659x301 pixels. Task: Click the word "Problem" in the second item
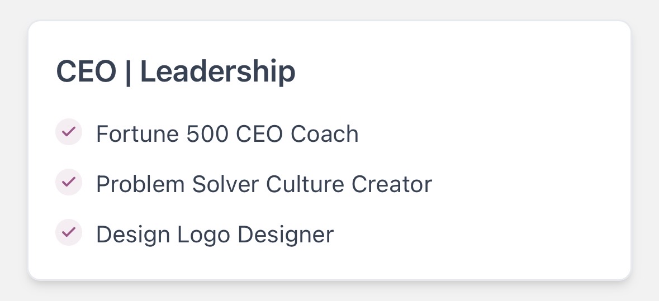(x=140, y=184)
